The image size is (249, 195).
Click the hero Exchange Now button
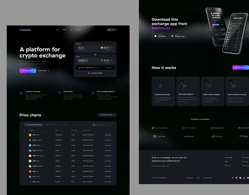click(28, 71)
